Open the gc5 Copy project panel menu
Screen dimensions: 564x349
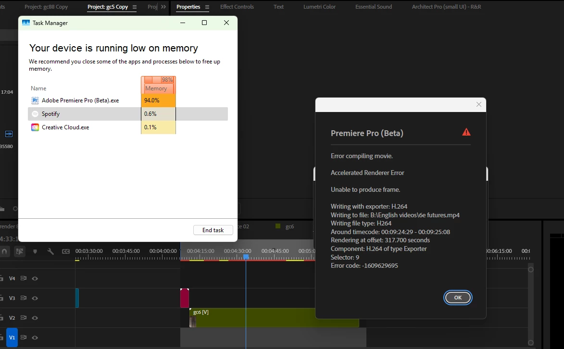tap(135, 7)
